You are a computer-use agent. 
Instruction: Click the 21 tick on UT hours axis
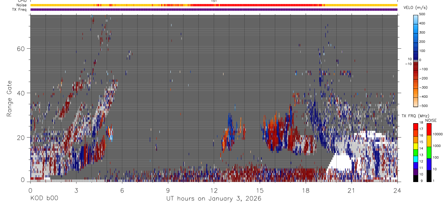tap(352, 190)
